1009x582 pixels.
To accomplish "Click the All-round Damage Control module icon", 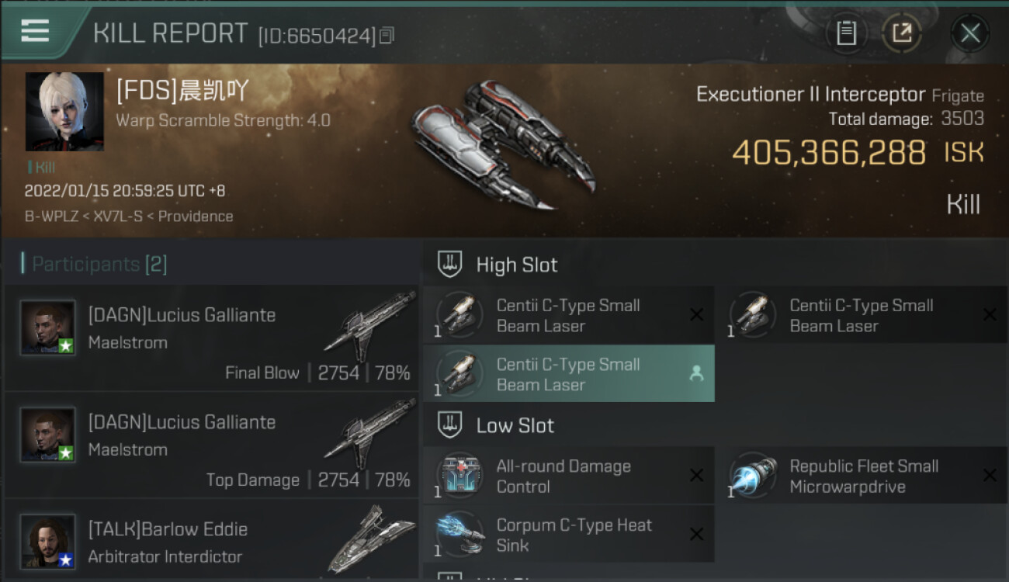I will (459, 476).
